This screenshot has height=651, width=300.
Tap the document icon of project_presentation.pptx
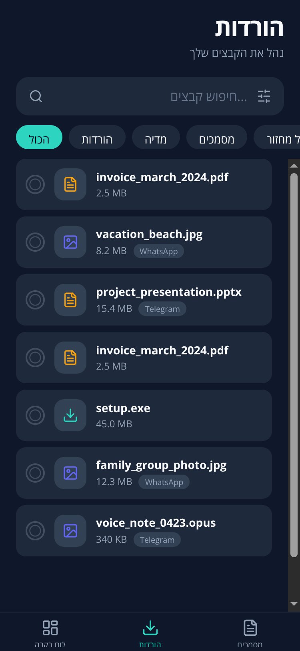[x=70, y=300]
